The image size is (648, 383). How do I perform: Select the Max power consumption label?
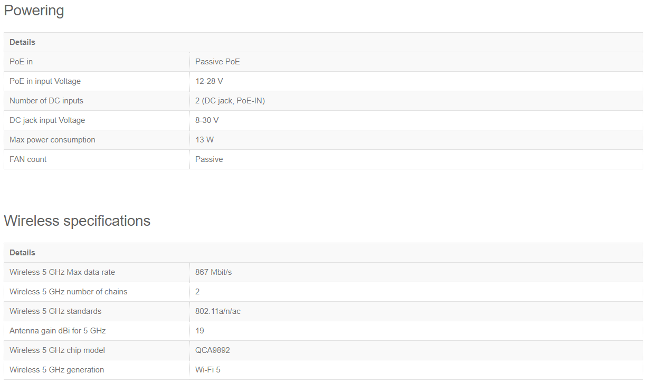[52, 140]
